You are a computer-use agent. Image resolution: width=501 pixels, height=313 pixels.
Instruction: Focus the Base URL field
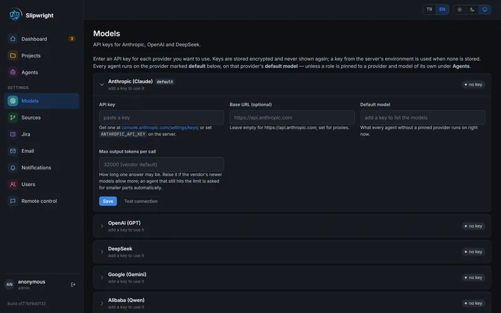point(292,118)
